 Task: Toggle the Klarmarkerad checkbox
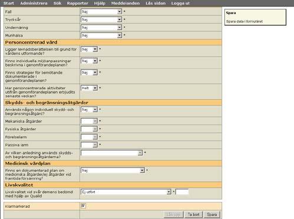(83, 206)
